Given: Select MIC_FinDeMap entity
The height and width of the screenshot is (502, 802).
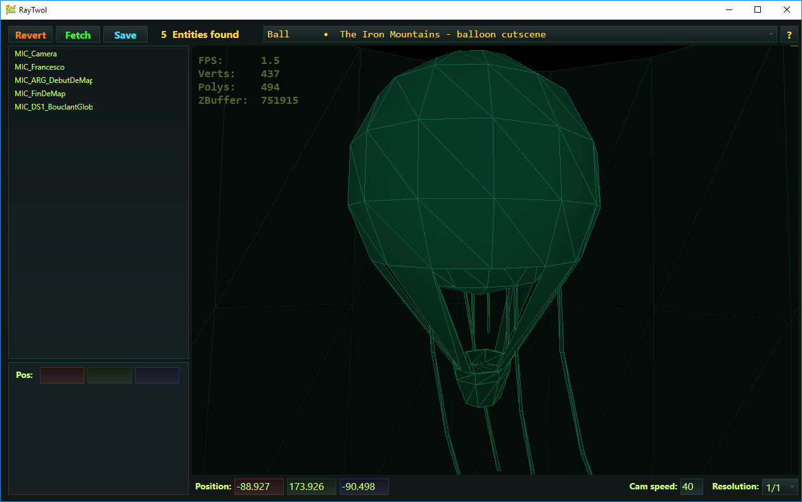Looking at the screenshot, I should click(40, 94).
